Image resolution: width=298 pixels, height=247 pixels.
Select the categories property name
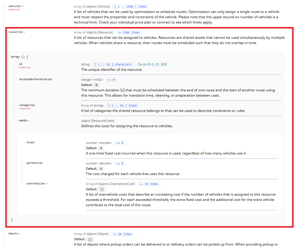tap(27, 105)
